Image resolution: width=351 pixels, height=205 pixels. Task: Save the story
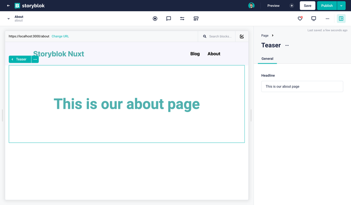point(308,5)
